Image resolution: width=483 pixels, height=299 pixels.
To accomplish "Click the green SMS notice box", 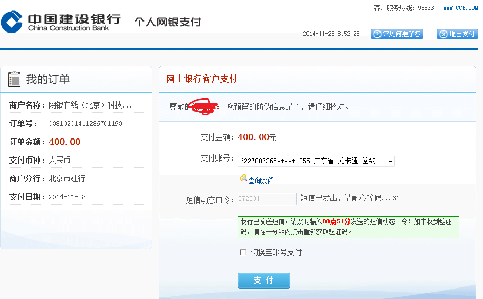I will point(348,227).
